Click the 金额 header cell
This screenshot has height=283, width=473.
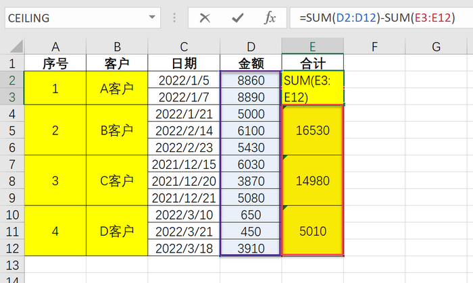pos(251,63)
